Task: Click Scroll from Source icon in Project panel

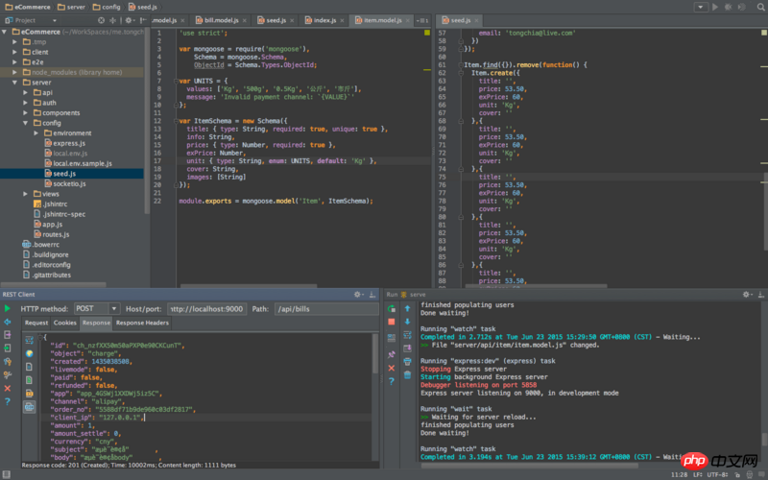Action: (101, 20)
